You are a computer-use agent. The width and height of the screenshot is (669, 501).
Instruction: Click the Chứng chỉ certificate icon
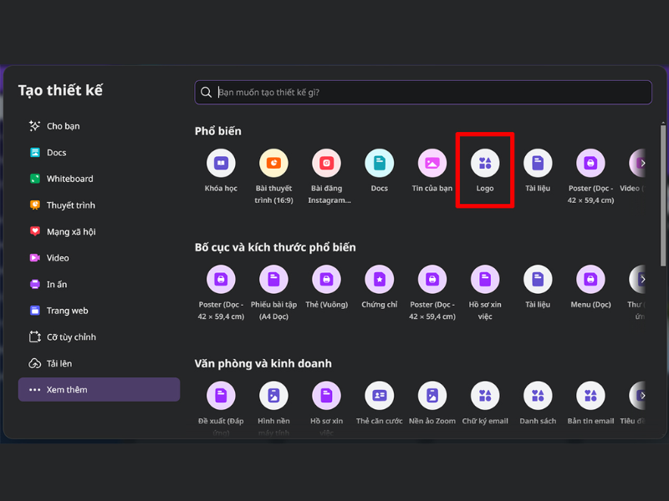coord(380,279)
